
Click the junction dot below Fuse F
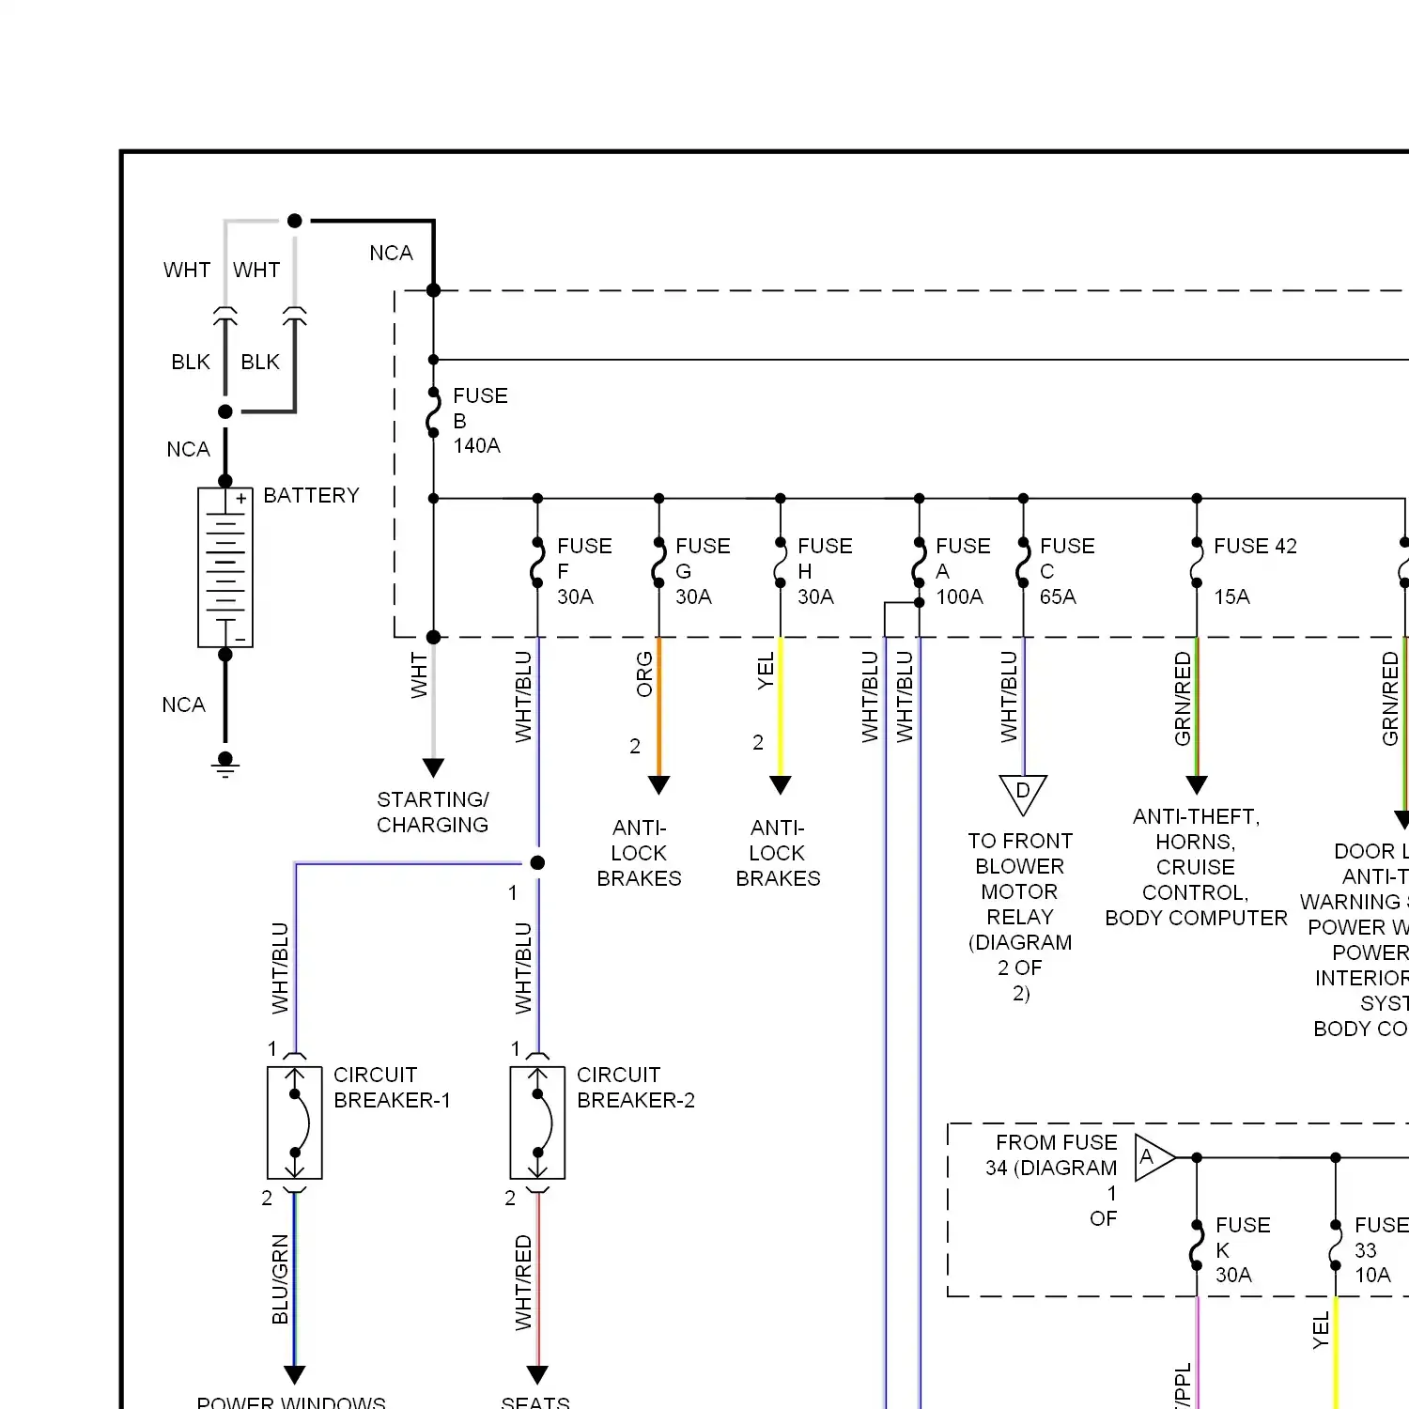click(x=537, y=862)
